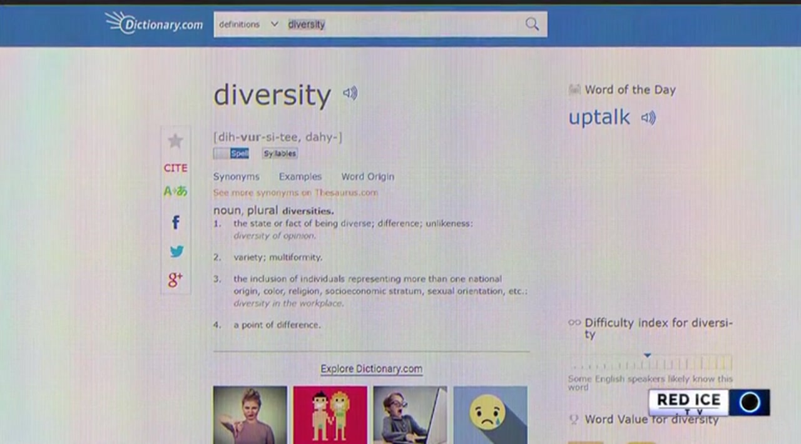Screen dimensions: 801x444
Task: Click the star favorite icon
Action: click(x=175, y=141)
